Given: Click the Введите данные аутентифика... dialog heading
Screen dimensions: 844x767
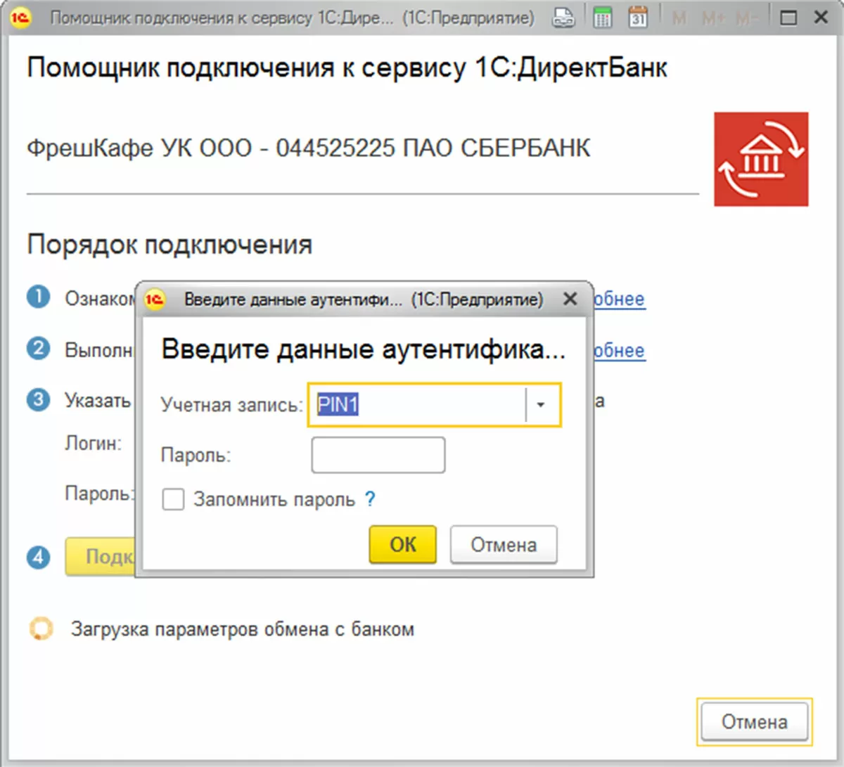Looking at the screenshot, I should [364, 349].
